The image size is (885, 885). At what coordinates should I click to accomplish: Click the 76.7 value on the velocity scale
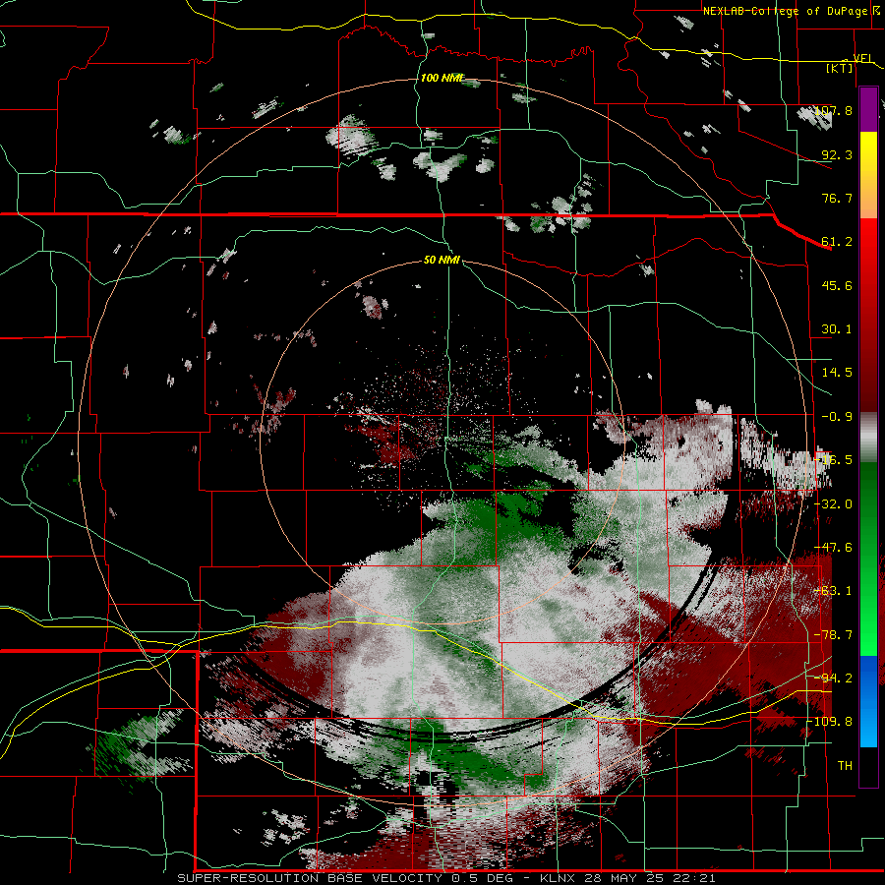[x=837, y=198]
